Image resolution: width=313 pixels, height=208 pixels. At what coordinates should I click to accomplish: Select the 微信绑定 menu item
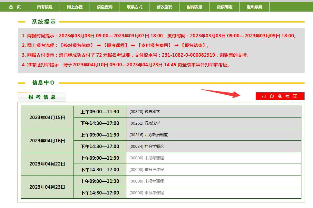click(225, 7)
